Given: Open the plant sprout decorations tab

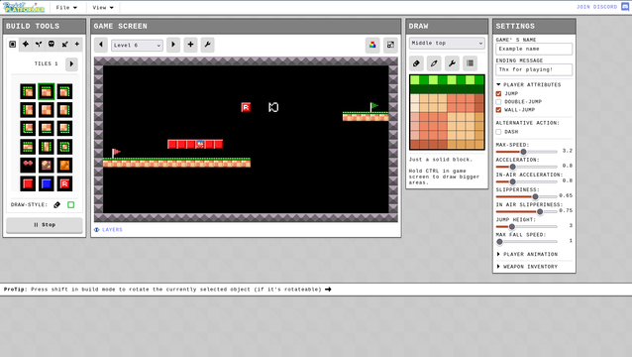Looking at the screenshot, I should (x=39, y=45).
